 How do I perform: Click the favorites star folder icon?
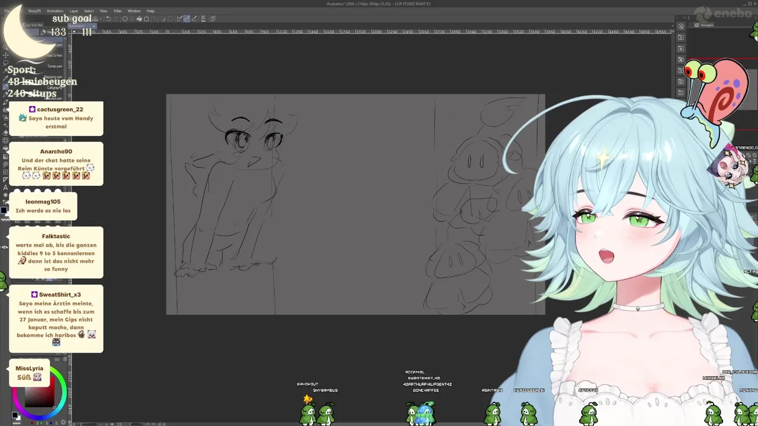tap(681, 49)
